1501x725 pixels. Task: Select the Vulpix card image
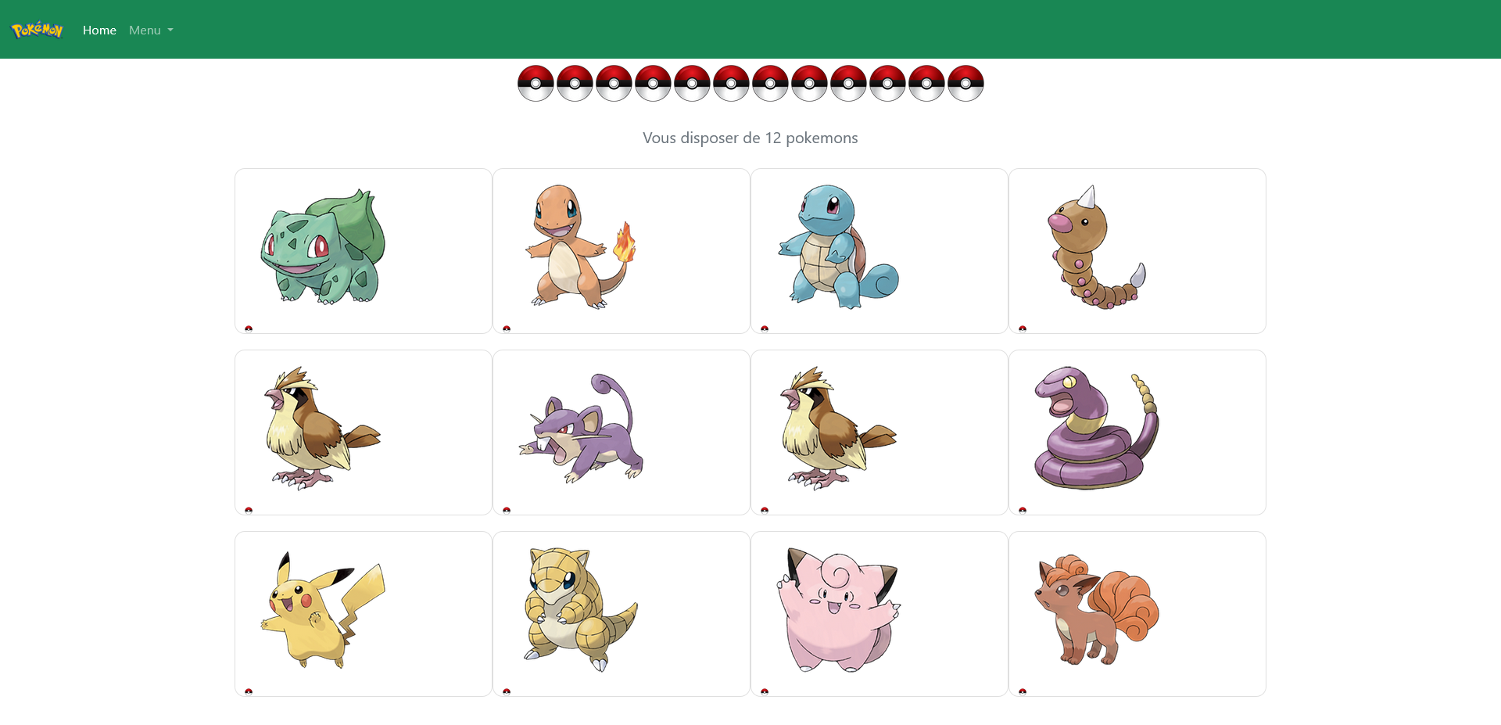coord(1097,610)
